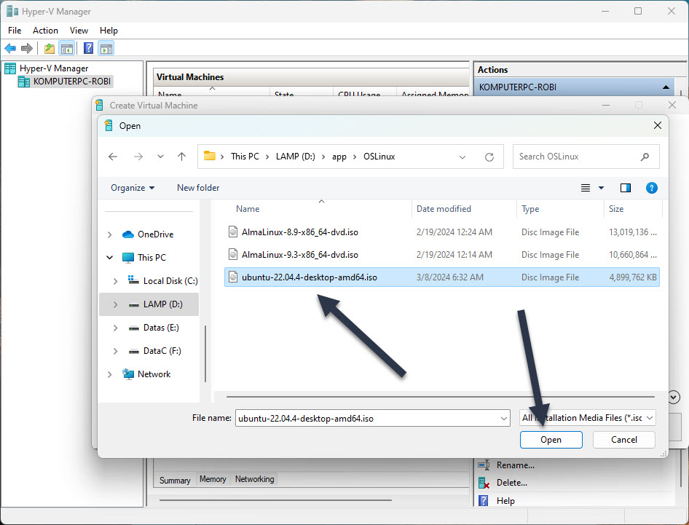
Task: Open the file type filter dropdown
Action: point(649,417)
